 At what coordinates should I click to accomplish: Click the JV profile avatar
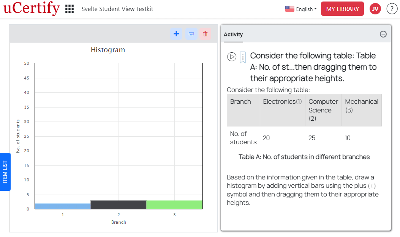[x=375, y=8]
